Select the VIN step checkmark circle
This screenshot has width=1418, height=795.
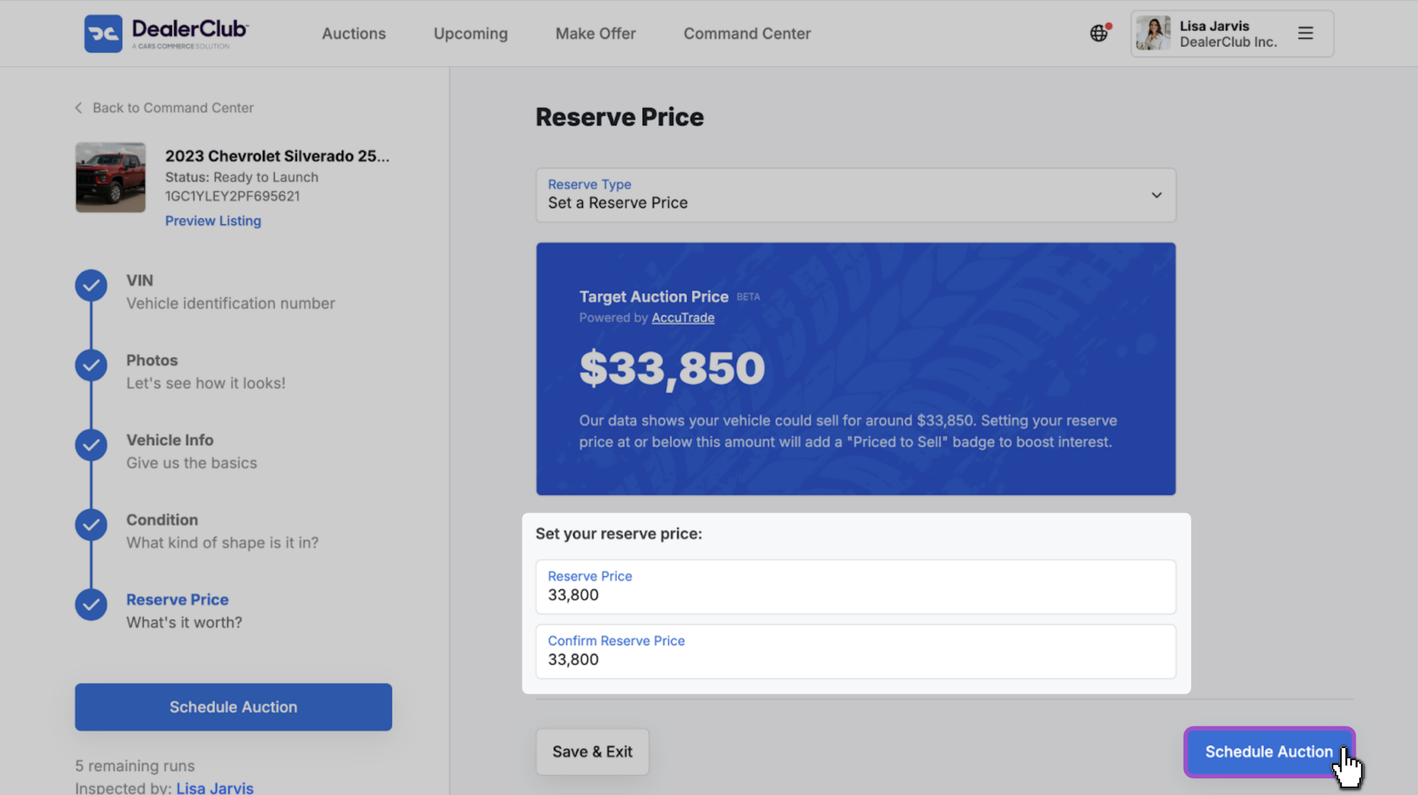91,286
